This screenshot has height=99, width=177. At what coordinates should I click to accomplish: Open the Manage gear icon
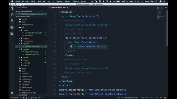coord(12,93)
